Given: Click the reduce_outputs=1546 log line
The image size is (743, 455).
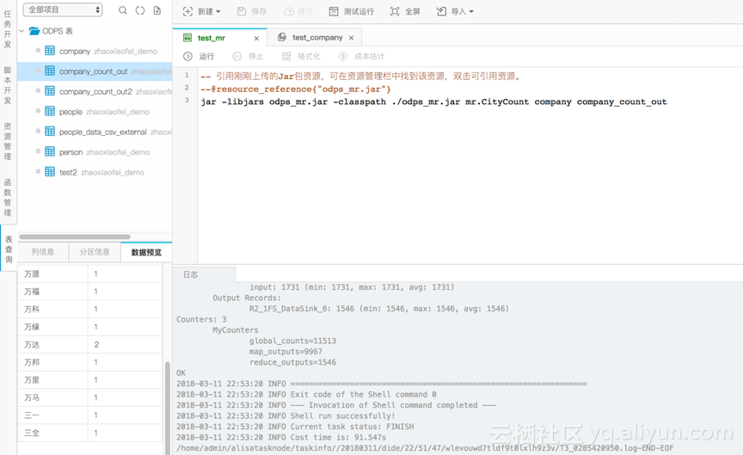Looking at the screenshot, I should [x=292, y=363].
